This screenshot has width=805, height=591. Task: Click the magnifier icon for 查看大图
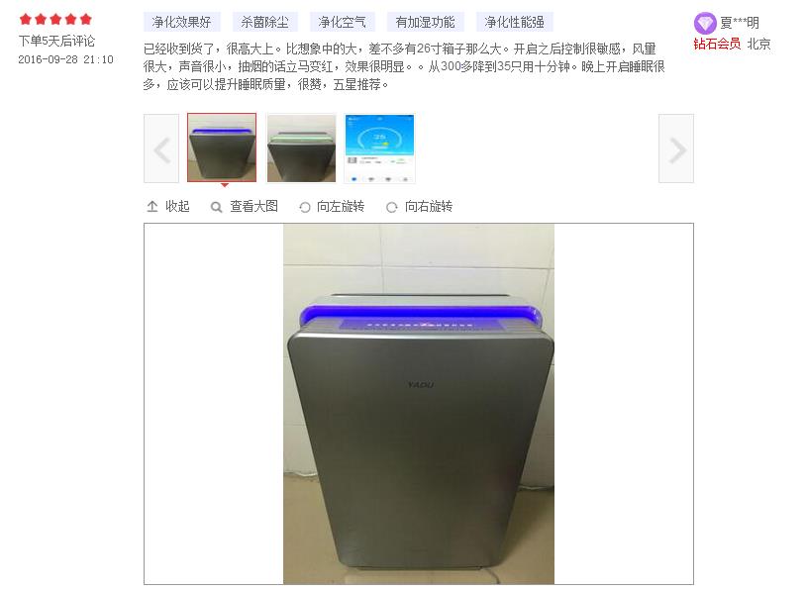[216, 207]
